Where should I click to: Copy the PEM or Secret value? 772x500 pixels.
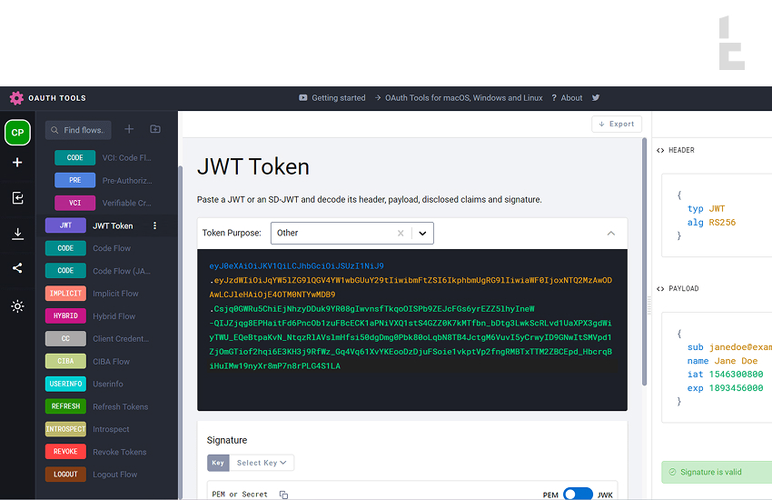coord(283,495)
